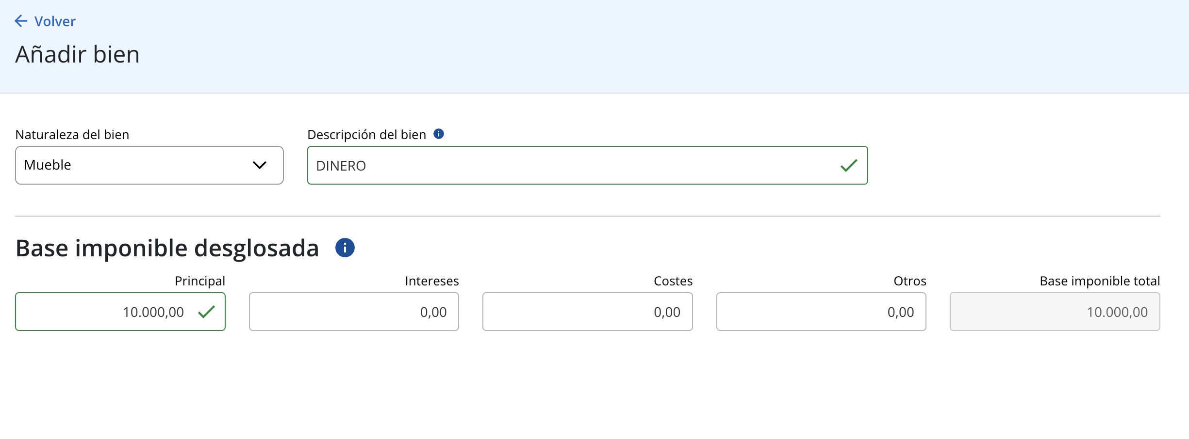
Task: Click the back arrow icon
Action: pyautogui.click(x=21, y=21)
